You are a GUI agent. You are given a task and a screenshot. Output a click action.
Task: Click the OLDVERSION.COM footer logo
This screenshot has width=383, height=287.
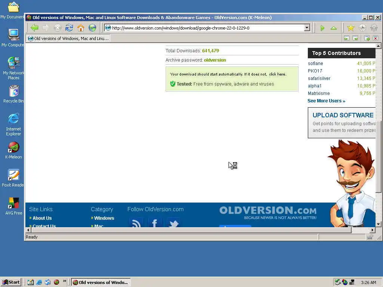pos(268,213)
